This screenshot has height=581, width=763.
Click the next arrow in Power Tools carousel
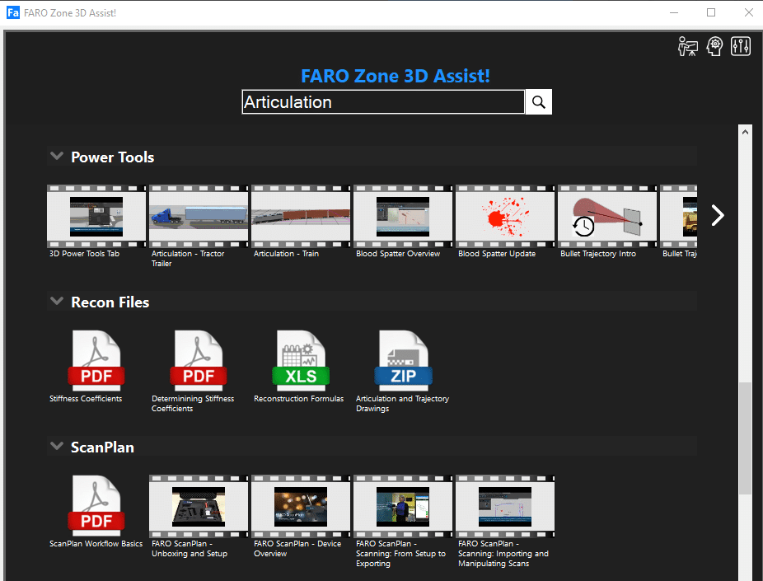pyautogui.click(x=717, y=215)
